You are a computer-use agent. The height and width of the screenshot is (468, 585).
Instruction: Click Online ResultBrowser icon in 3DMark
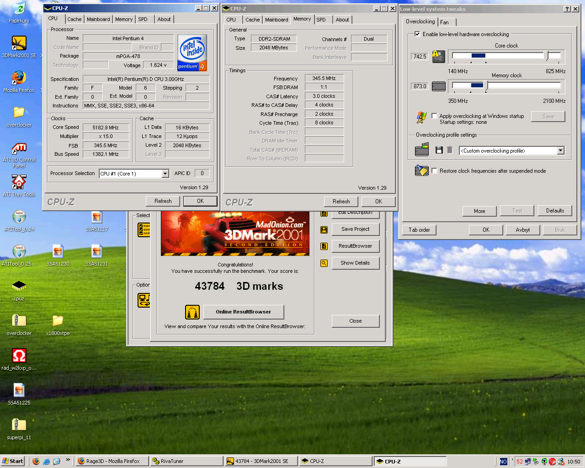click(192, 312)
